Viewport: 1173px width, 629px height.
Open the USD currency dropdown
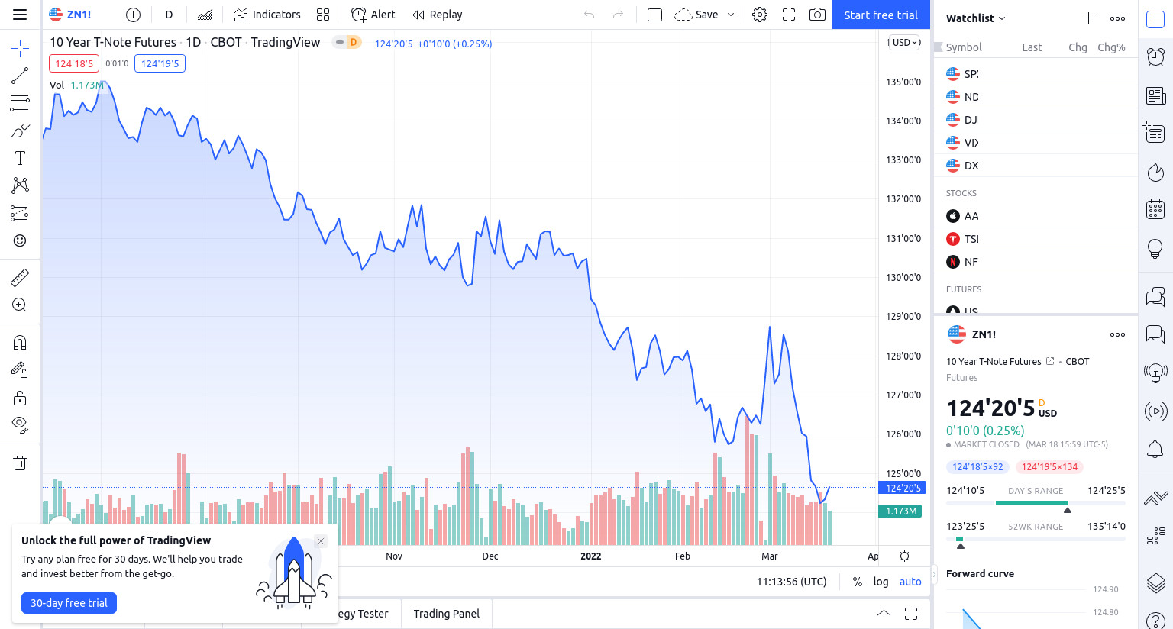[x=906, y=43]
